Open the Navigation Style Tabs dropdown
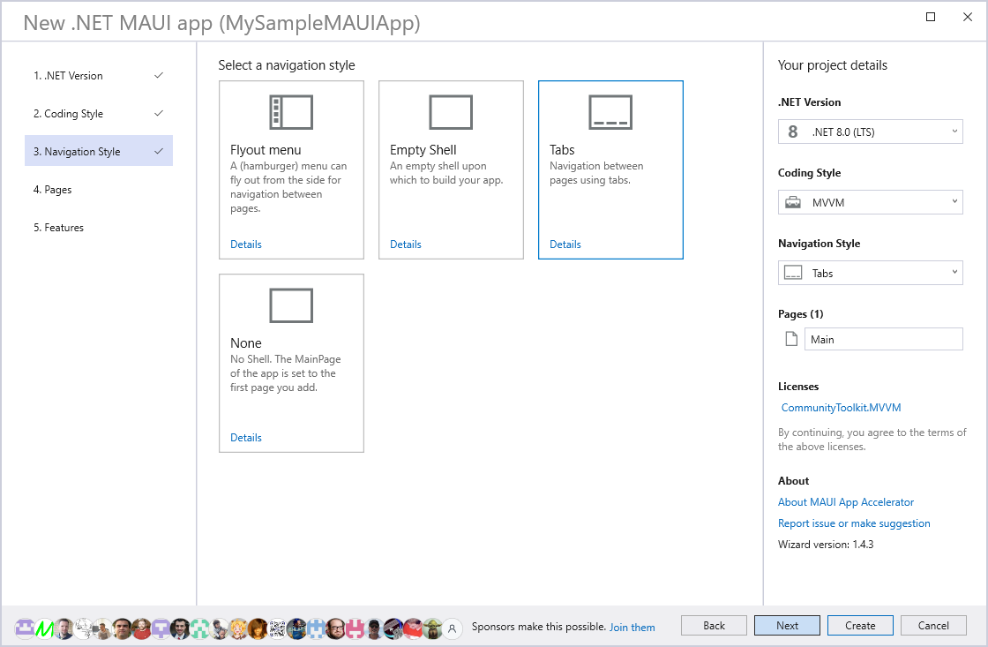 click(870, 274)
